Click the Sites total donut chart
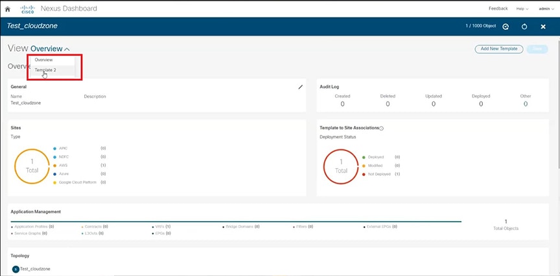 (32, 166)
